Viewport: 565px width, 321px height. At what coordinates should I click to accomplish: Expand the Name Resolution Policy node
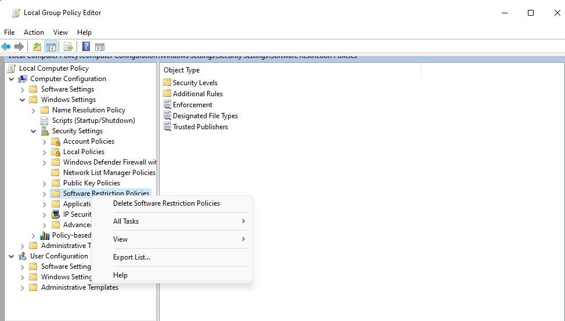(34, 111)
